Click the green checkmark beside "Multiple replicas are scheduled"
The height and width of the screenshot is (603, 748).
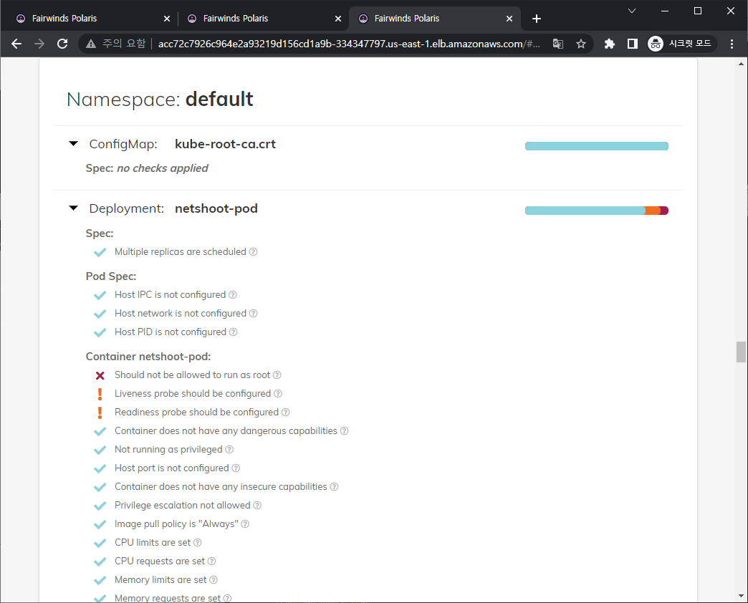[100, 252]
